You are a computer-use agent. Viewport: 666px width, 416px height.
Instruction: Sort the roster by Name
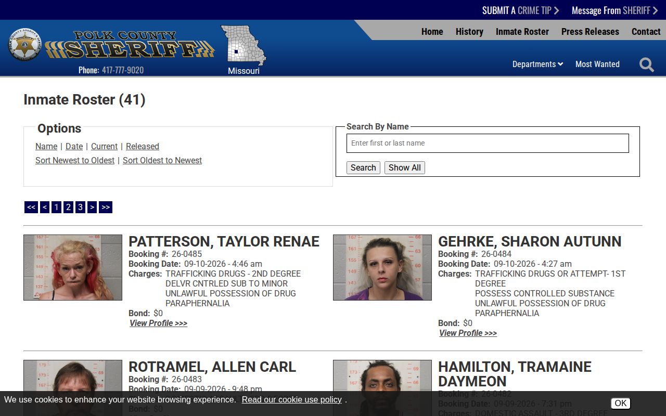click(x=46, y=147)
